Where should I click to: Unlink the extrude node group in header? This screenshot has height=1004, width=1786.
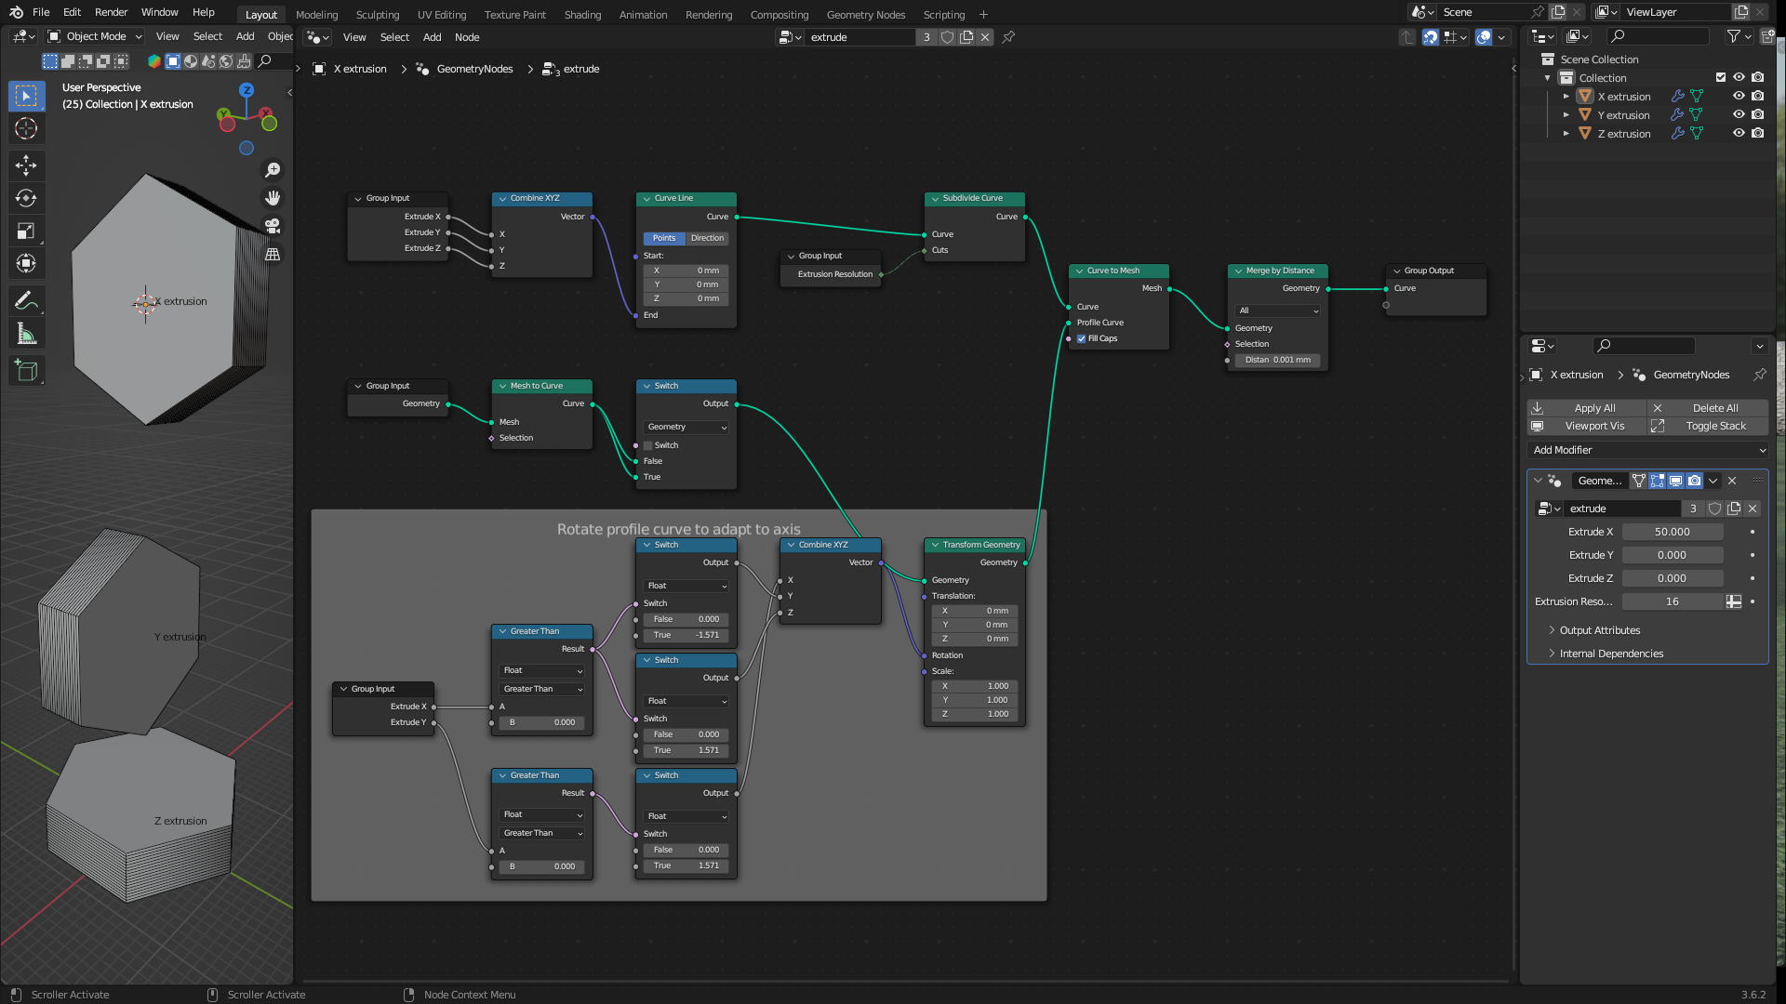pyautogui.click(x=985, y=37)
